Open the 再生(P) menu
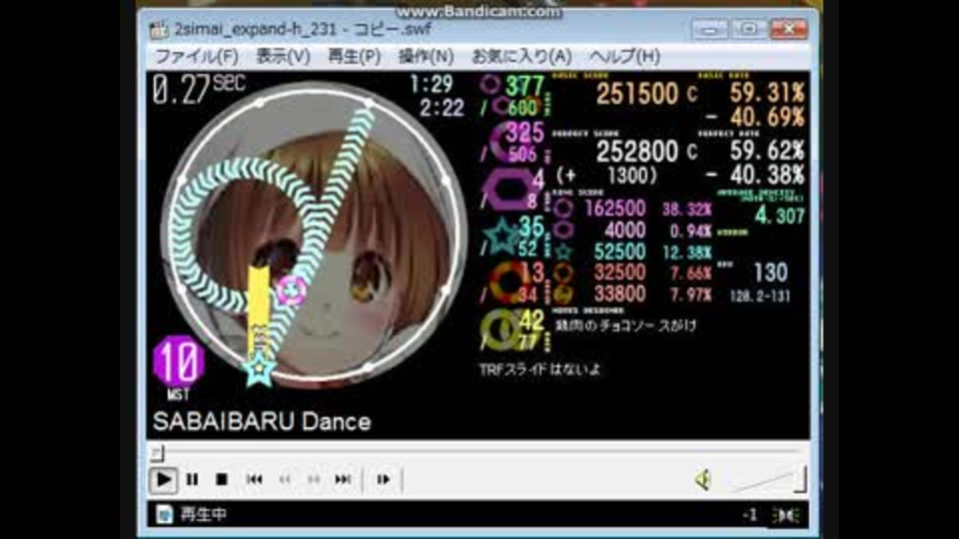This screenshot has height=539, width=959. pos(354,57)
